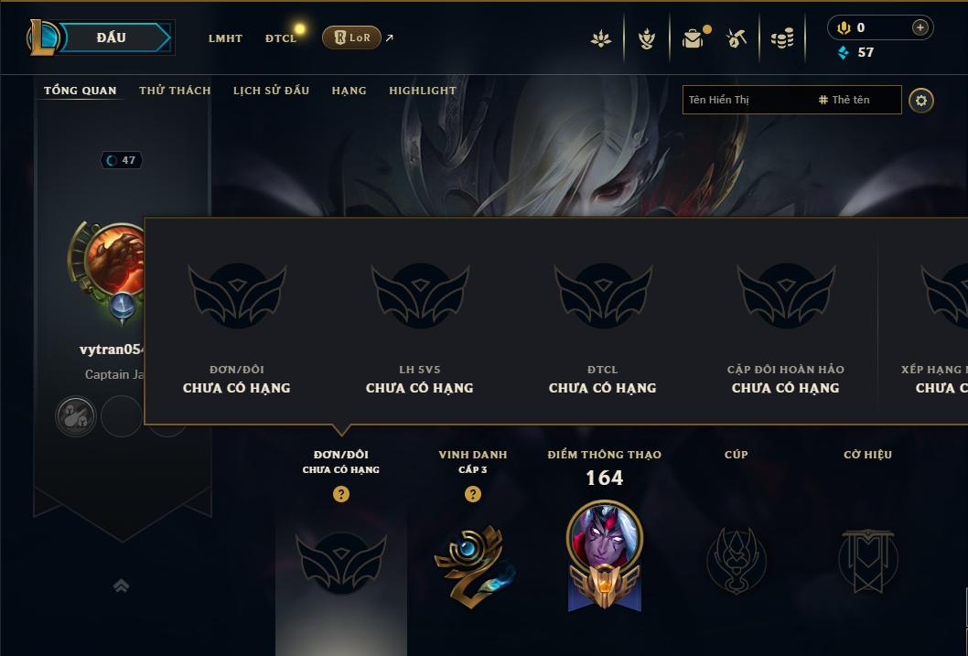Click the Tên Hiển Thị search field

coord(792,100)
